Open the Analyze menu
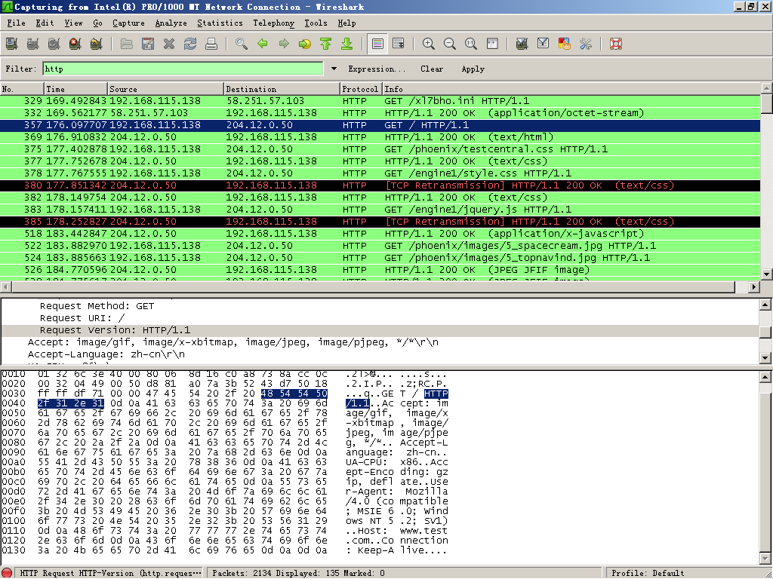The height and width of the screenshot is (579, 773). 171,23
